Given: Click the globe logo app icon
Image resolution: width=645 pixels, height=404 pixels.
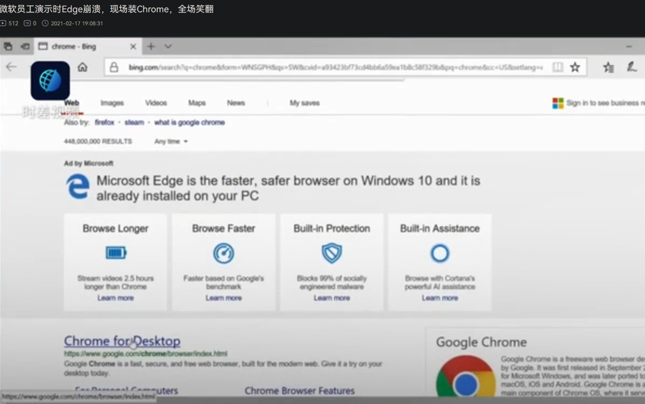Looking at the screenshot, I should pos(50,81).
